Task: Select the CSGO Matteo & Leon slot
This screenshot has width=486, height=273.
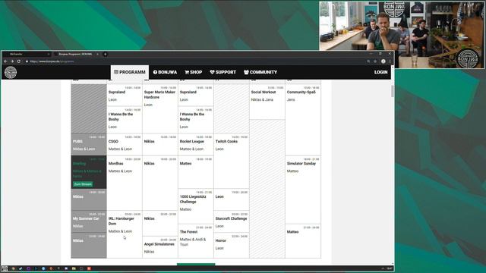Action: coord(125,144)
